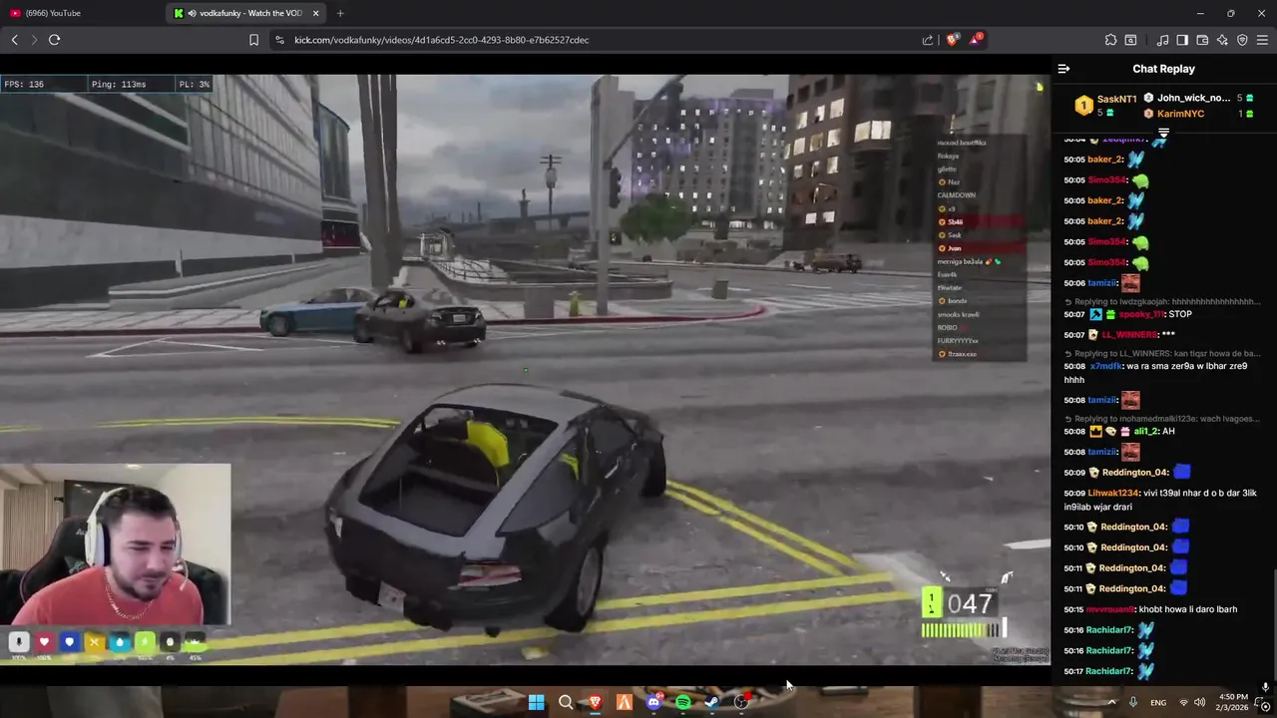Open the volume speaker tray icon
Viewport: 1277px width, 718px height.
[1199, 702]
